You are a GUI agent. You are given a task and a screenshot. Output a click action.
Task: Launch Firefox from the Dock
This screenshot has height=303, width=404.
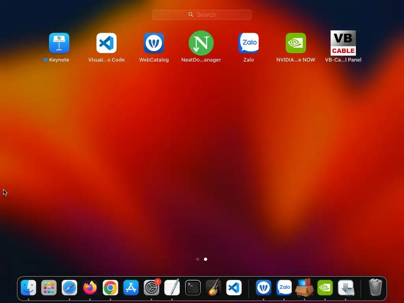pos(90,288)
